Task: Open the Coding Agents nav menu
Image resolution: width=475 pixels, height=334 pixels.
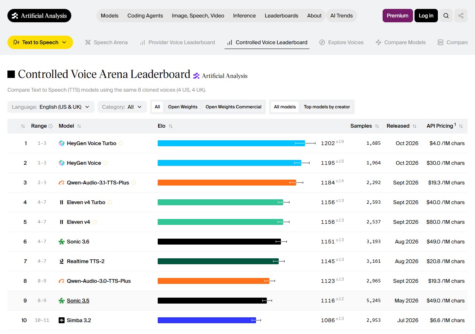Action: tap(145, 16)
